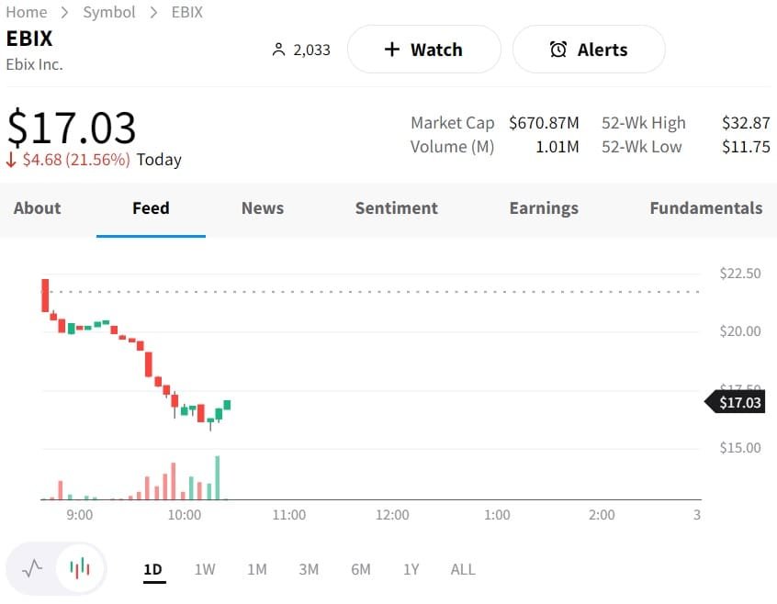
Task: Open the Earnings tab
Action: 544,208
